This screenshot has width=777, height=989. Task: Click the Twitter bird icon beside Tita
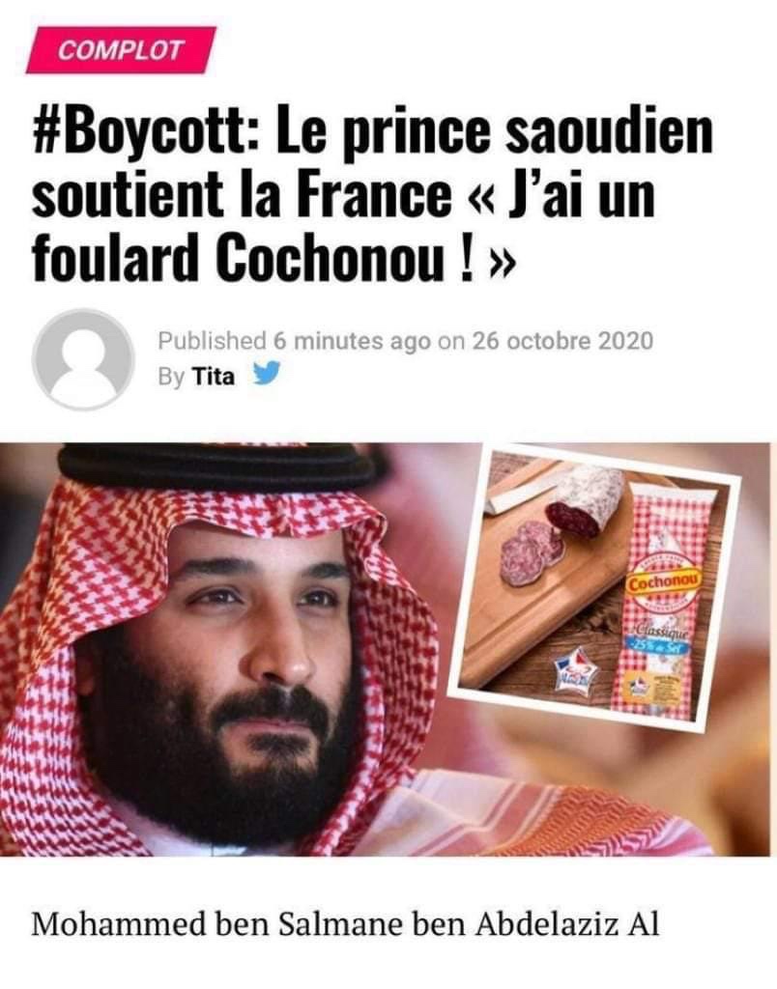[x=265, y=374]
